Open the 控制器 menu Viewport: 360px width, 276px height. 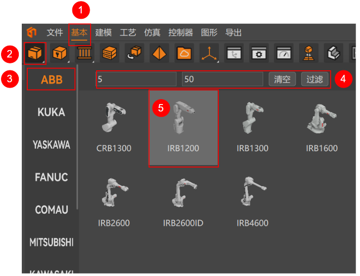click(x=180, y=33)
